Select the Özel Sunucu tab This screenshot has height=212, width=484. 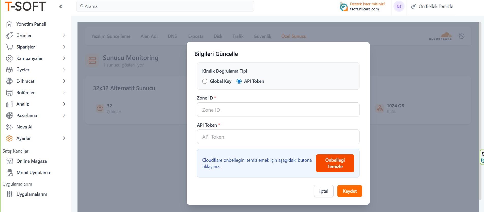pyautogui.click(x=294, y=36)
